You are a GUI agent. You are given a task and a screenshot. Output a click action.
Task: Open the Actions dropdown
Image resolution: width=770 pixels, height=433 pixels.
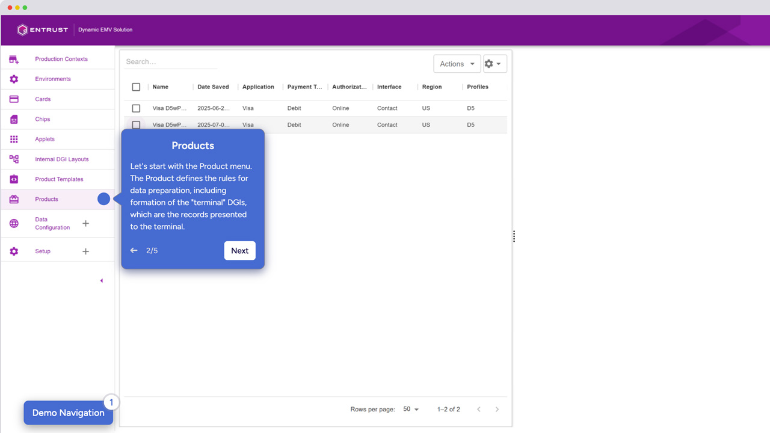pos(457,64)
